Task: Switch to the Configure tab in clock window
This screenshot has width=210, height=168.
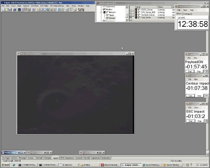Action: pyautogui.click(x=188, y=14)
